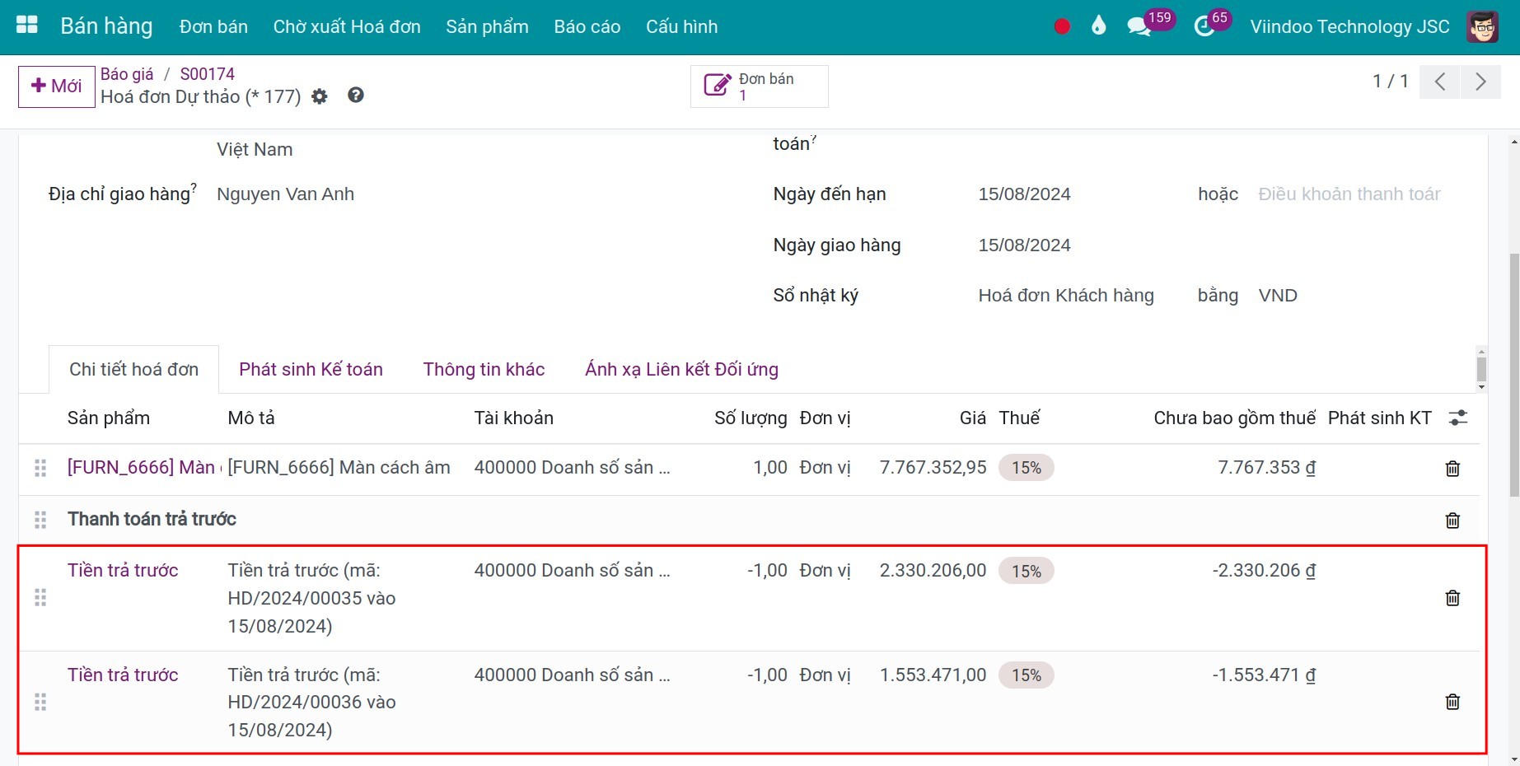Click the Đơn bán smart button
This screenshot has height=766, width=1520.
pos(758,86)
